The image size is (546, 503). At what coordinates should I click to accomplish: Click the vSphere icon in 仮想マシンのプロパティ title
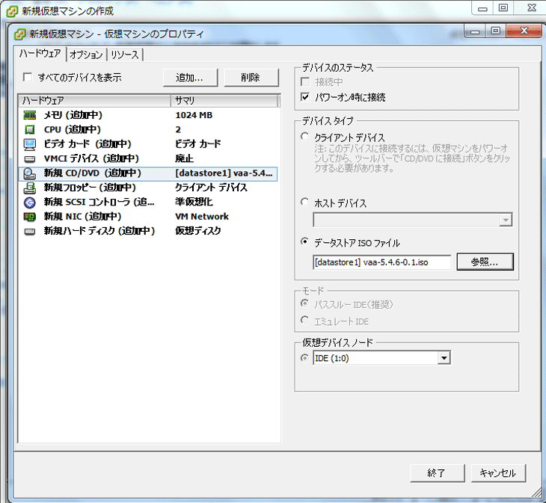pos(20,34)
